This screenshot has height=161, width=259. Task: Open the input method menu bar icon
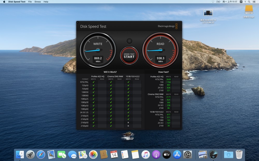point(241,2)
